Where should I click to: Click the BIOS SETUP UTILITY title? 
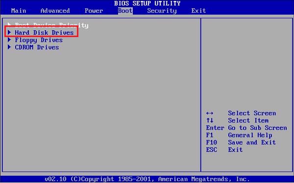[147, 3]
